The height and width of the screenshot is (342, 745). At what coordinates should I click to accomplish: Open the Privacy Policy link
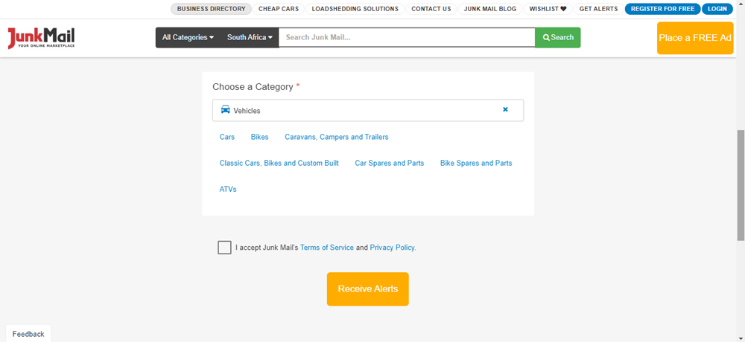[392, 248]
